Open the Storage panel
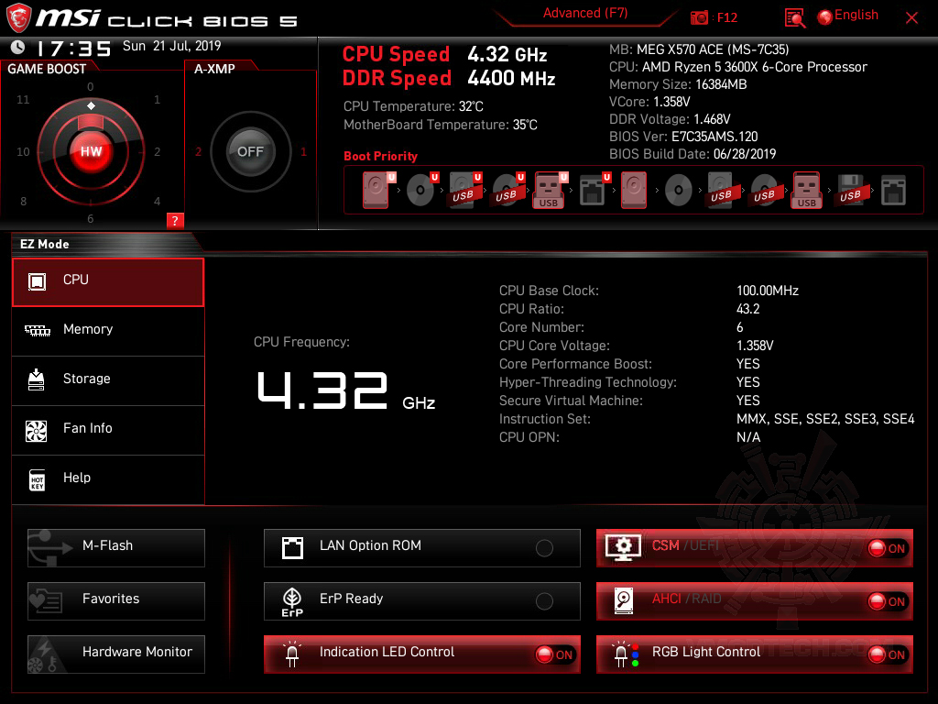 tap(108, 379)
